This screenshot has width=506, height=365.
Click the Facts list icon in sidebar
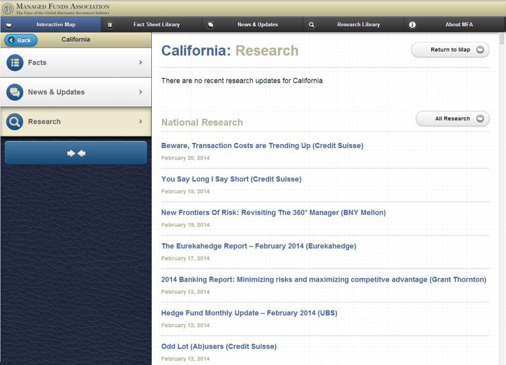15,63
